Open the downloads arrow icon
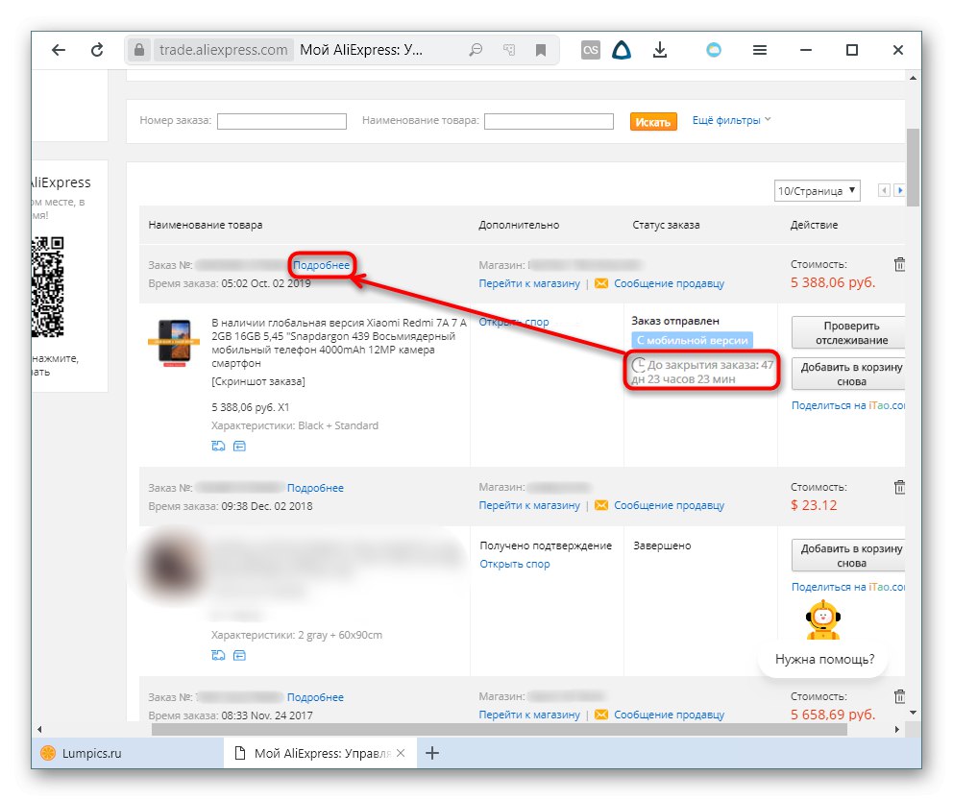The image size is (953, 800). coord(660,50)
